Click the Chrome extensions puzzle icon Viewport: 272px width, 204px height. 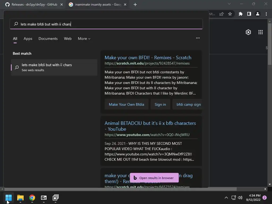tap(240, 14)
